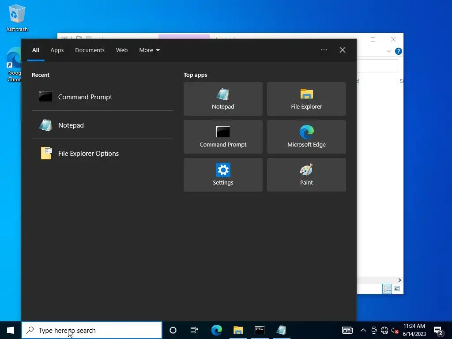Open Command Prompt from Recent list

click(x=102, y=97)
